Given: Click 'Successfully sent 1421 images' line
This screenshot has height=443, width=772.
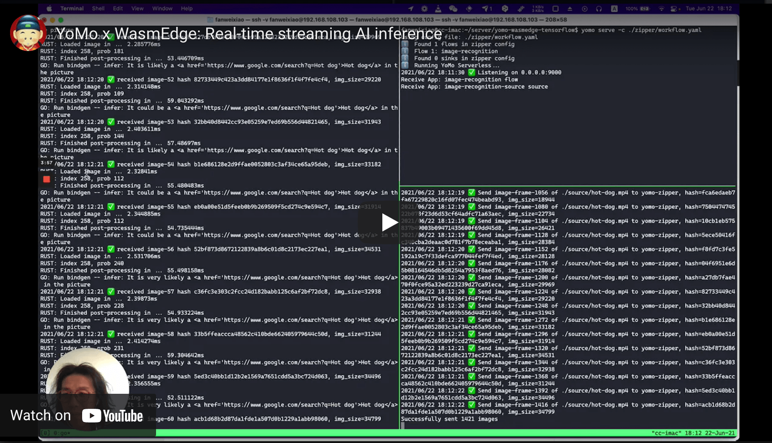Looking at the screenshot, I should [449, 419].
